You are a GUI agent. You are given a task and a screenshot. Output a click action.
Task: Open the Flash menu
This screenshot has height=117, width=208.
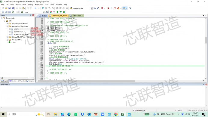pos(24,5)
